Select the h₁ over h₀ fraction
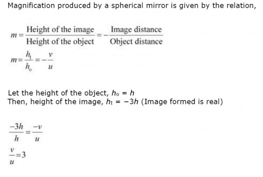263x177 pixels. coord(28,60)
